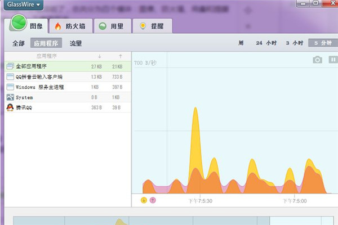
Task: Open the 提醒 alerts tab
Action: tap(153, 26)
